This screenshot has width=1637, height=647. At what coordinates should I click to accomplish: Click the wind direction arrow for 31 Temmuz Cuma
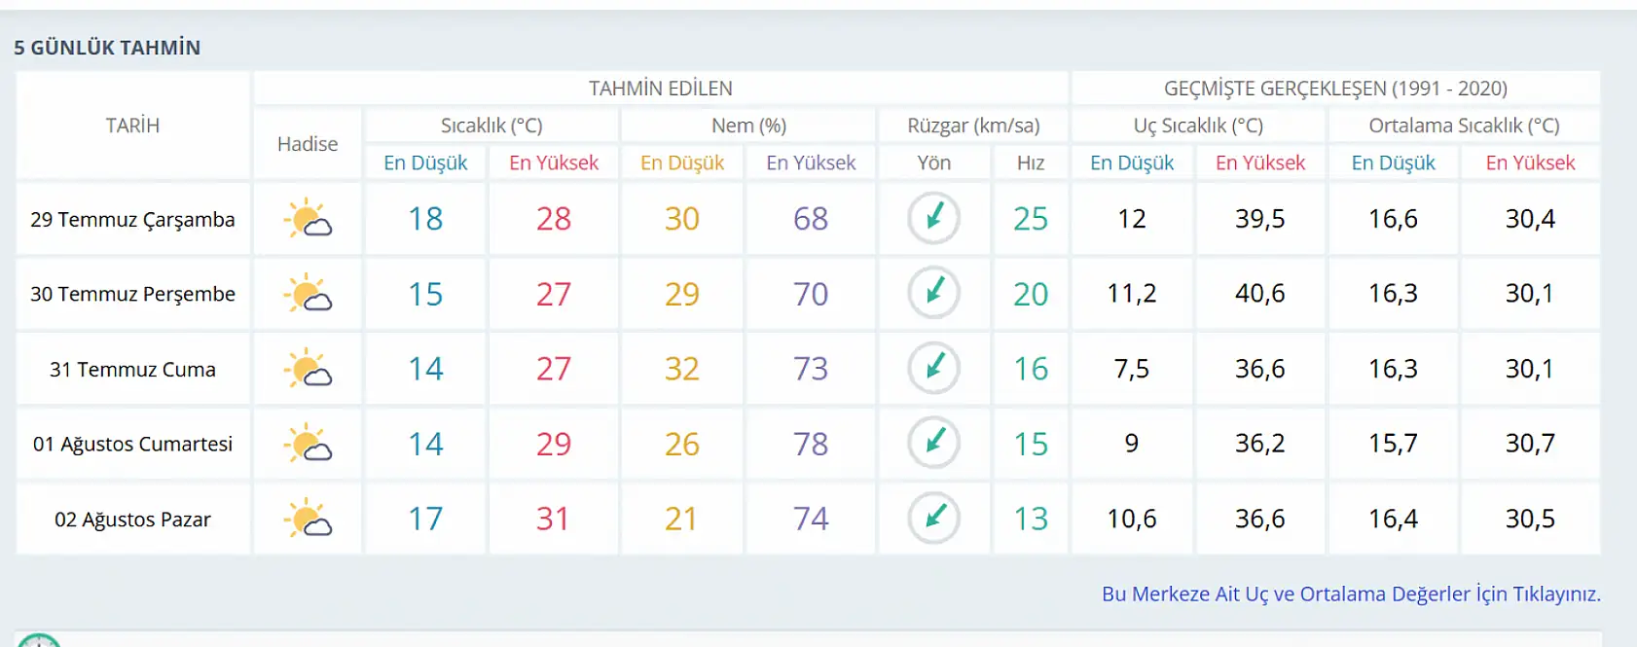934,368
